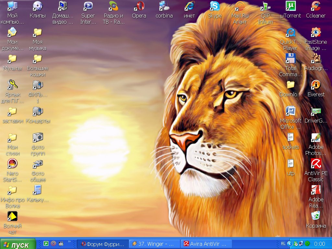Open the corbina network connection icon
The image size is (332, 249).
tap(164, 6)
